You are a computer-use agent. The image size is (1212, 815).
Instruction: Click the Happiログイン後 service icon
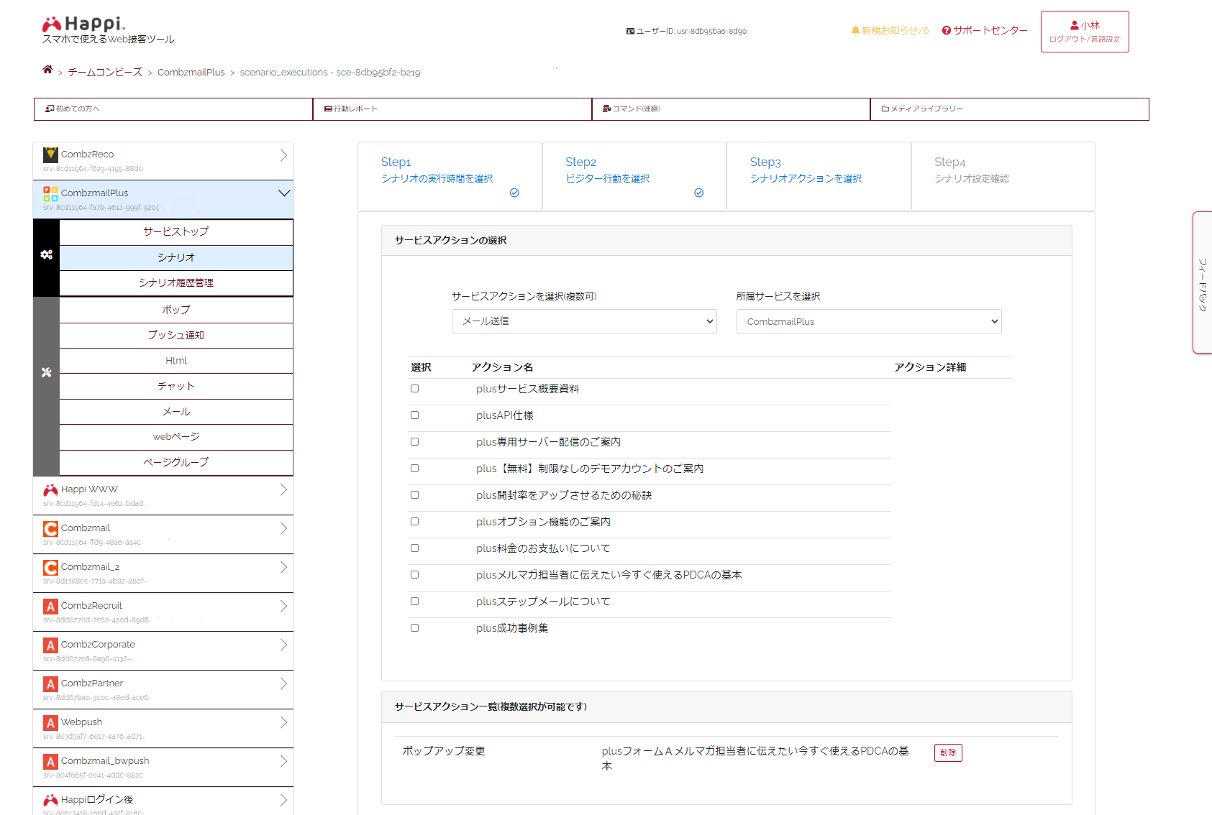[x=50, y=800]
